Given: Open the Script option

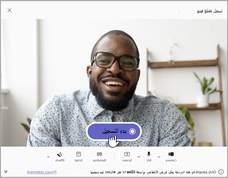Looking at the screenshot, I should [78, 157].
